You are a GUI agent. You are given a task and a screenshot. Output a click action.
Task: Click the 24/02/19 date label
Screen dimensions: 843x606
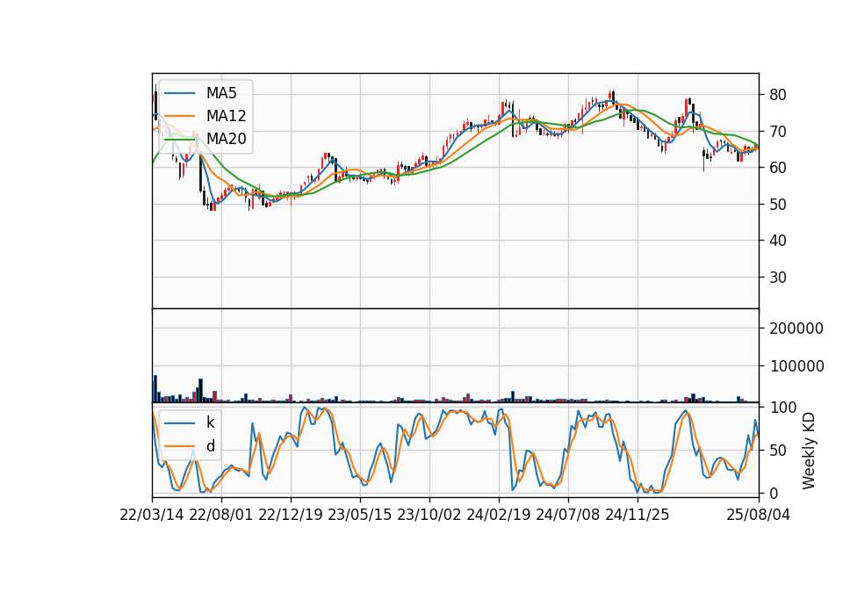[499, 515]
